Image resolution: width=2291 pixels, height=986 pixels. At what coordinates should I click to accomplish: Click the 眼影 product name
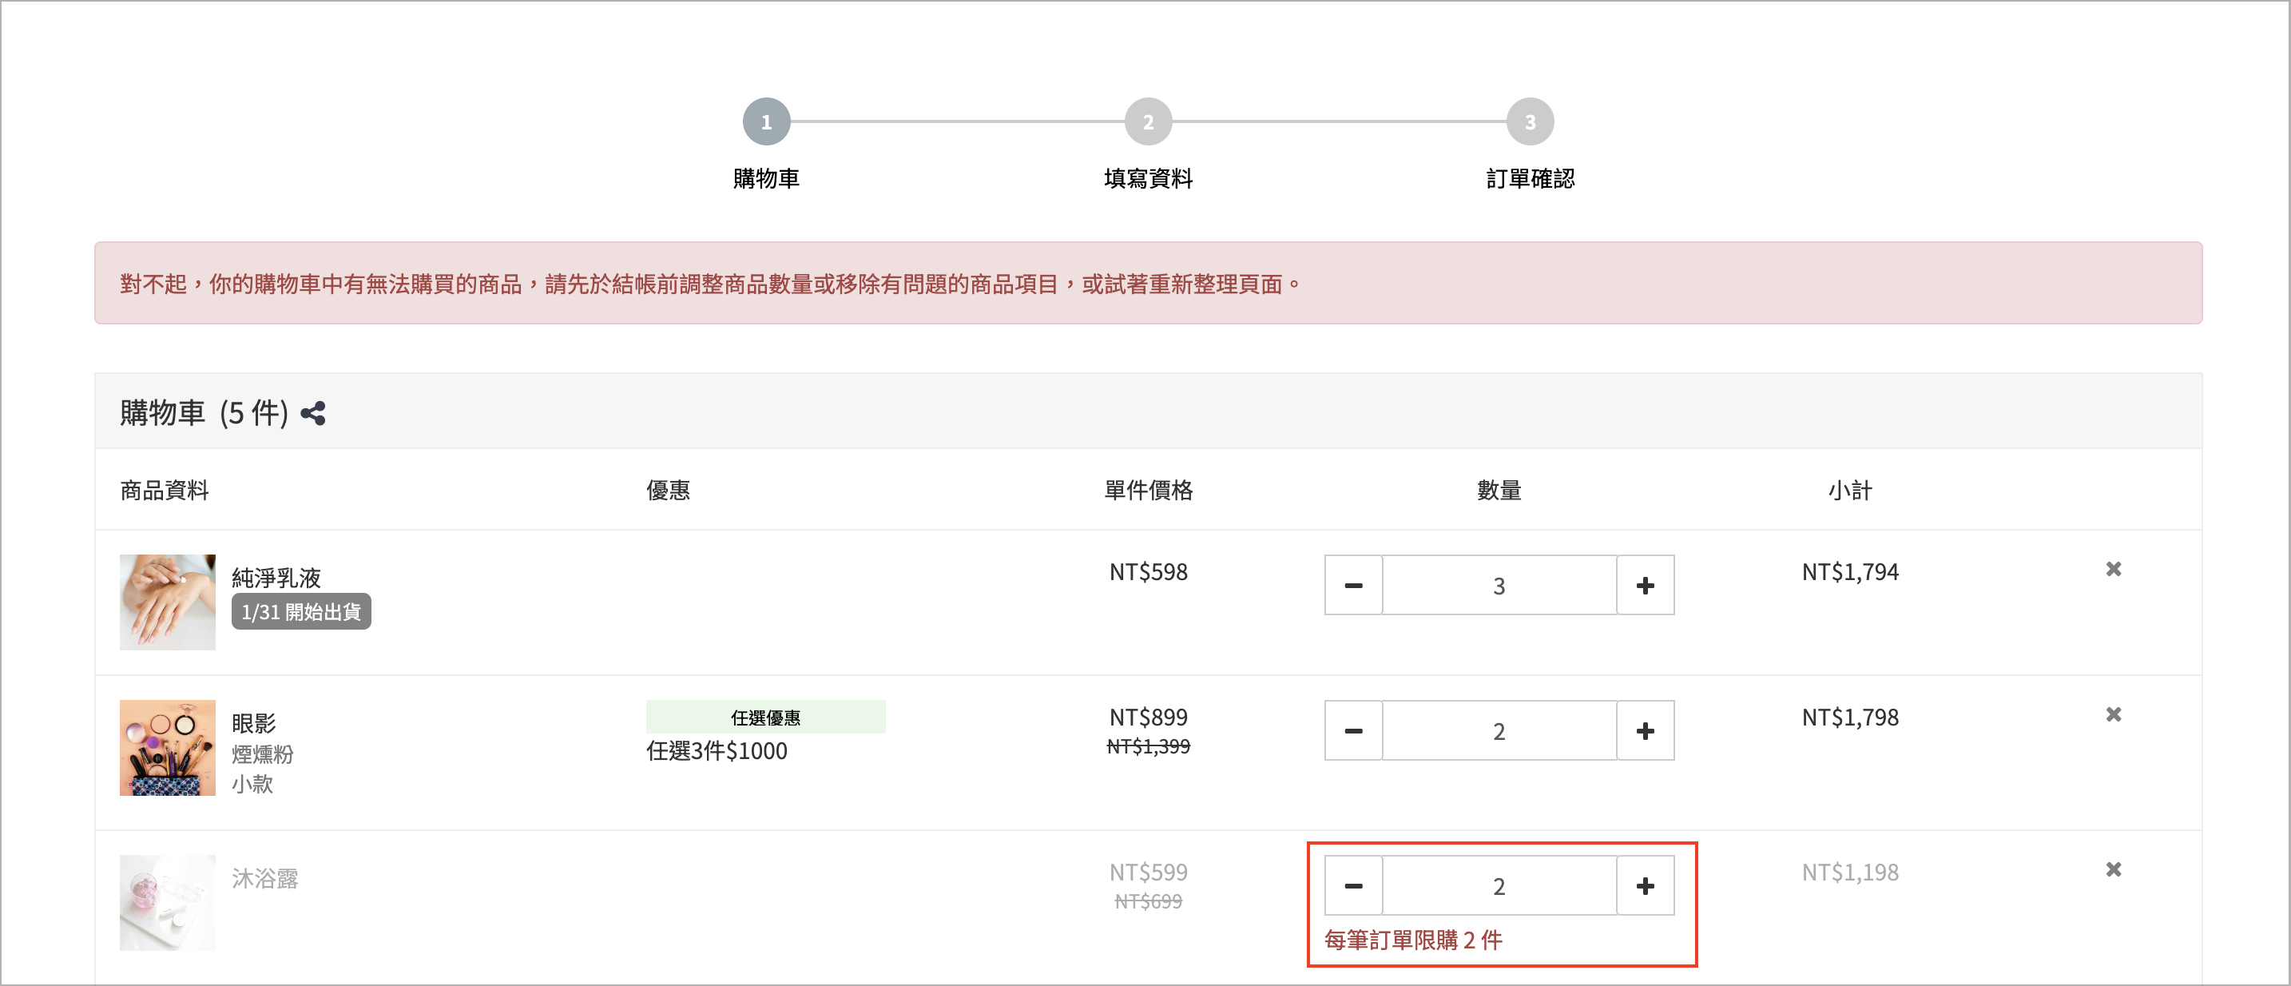point(253,722)
